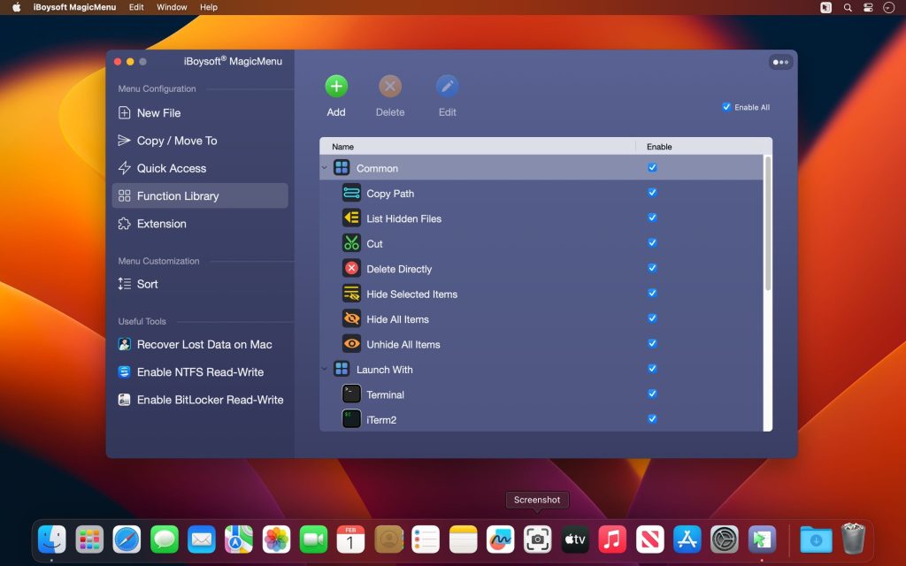Collapse the Common group
Image resolution: width=906 pixels, height=566 pixels.
[324, 167]
